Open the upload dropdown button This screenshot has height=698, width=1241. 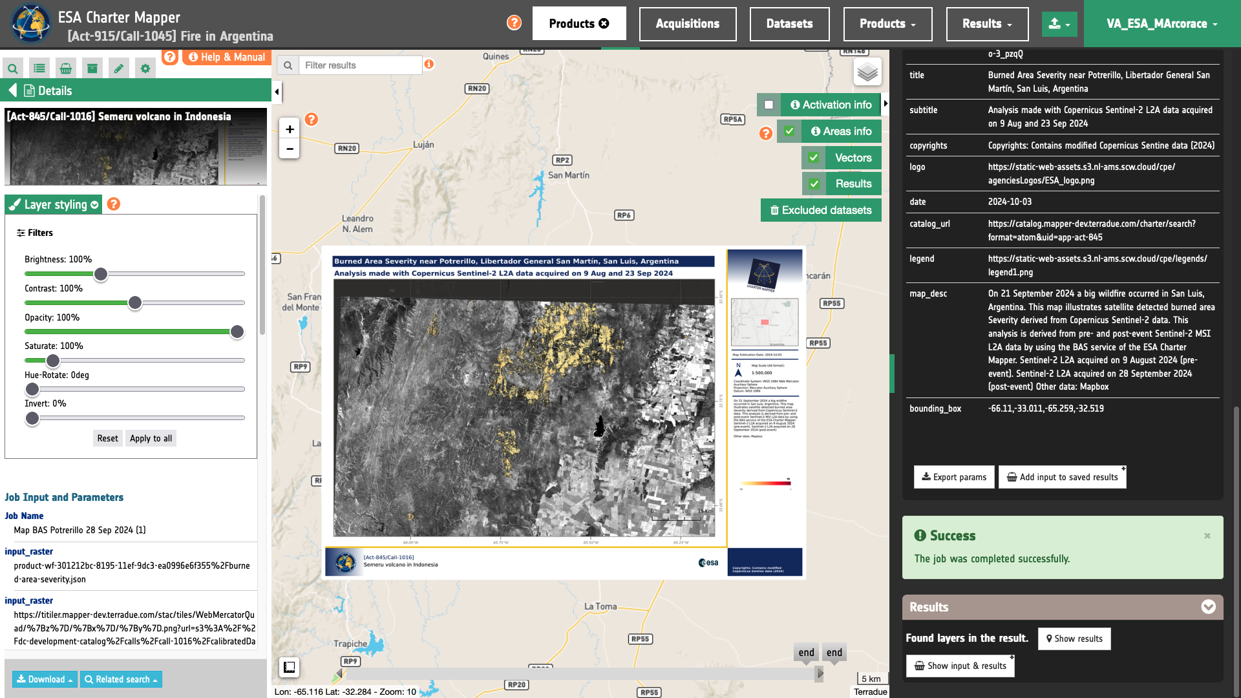click(1059, 24)
